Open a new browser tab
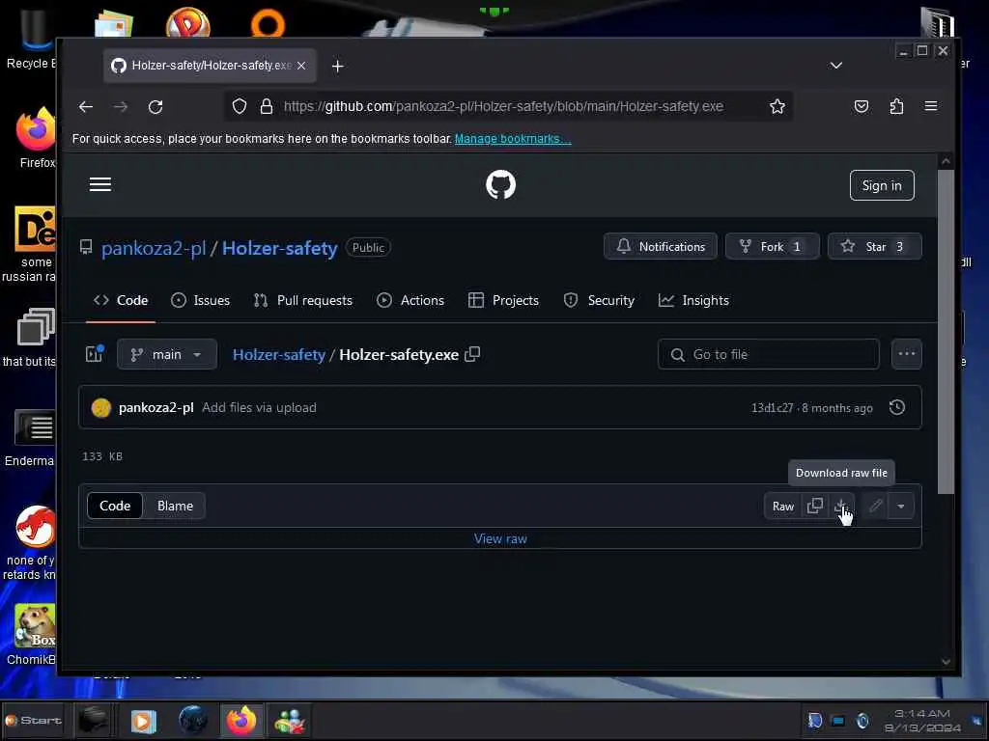Image resolution: width=989 pixels, height=741 pixels. [x=337, y=66]
